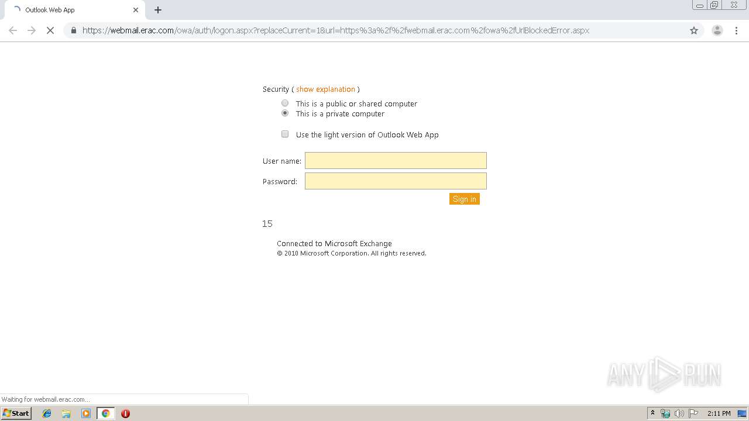Switch to Chrome in the taskbar
This screenshot has height=421, width=749.
105,413
